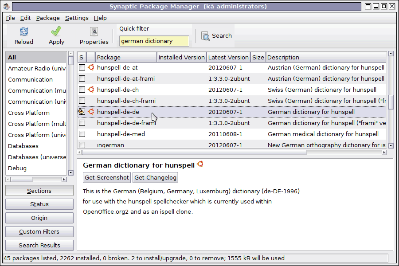Viewport: 399px width, 266px height.
Task: Click Ubuntu supported icon beside hunspell-de-de
Action: 91,112
